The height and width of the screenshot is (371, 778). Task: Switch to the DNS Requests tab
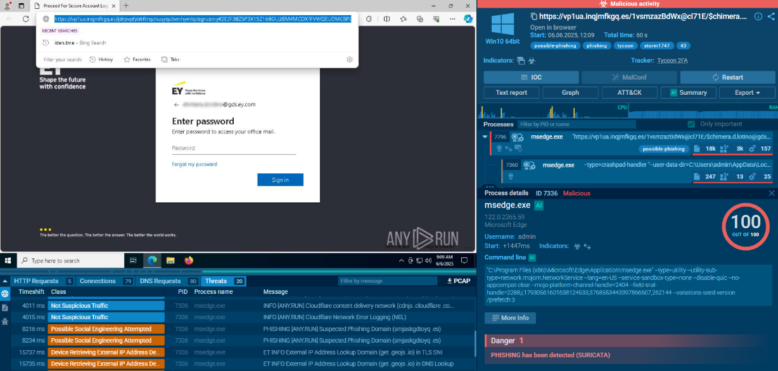tap(168, 281)
